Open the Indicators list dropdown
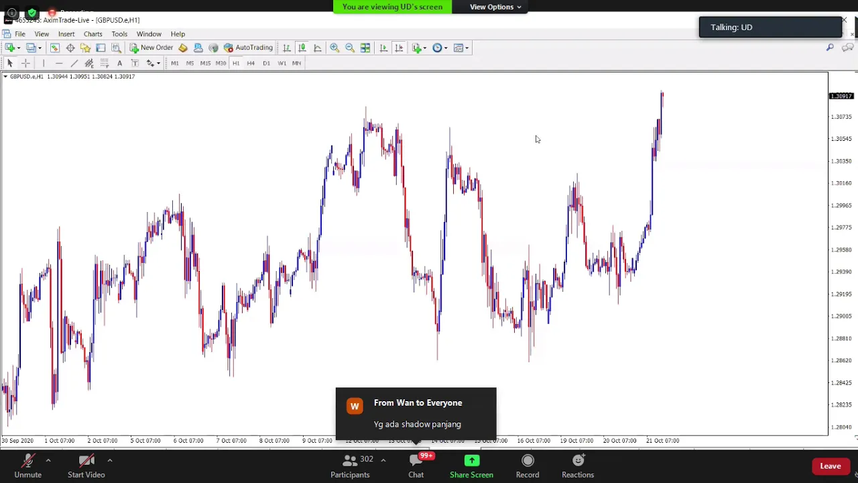Image resolution: width=858 pixels, height=483 pixels. point(420,48)
